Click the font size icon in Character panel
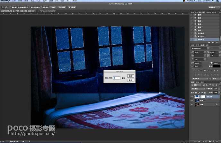The width and height of the screenshot is (221, 143). point(192,52)
